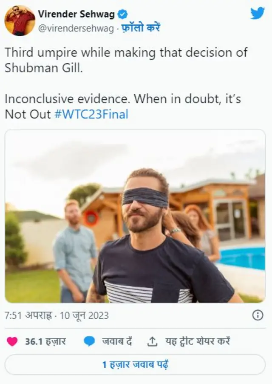Open 1 हज़ार जवाब पढ़ें replies
The height and width of the screenshot is (384, 272).
coord(135,365)
